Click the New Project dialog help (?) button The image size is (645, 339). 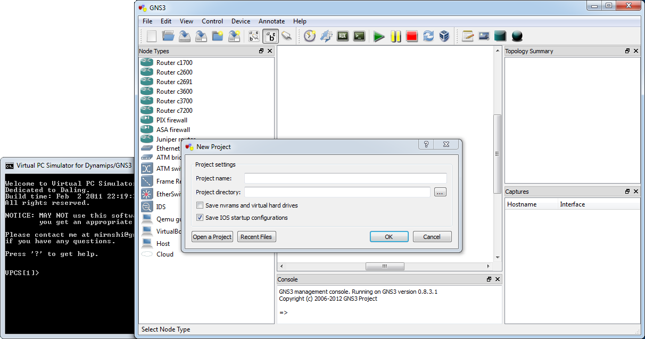point(426,144)
